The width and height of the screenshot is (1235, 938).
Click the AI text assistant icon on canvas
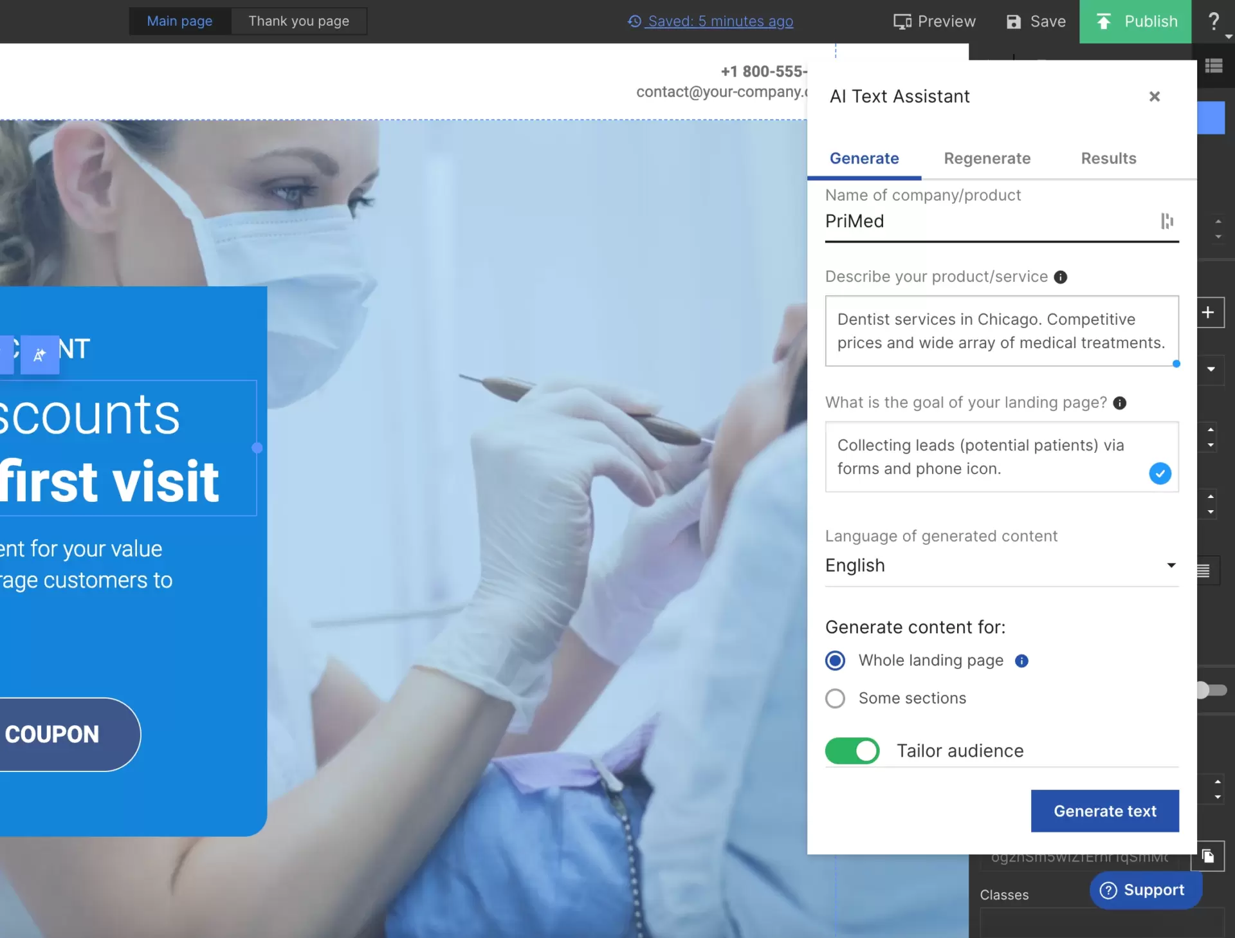39,354
